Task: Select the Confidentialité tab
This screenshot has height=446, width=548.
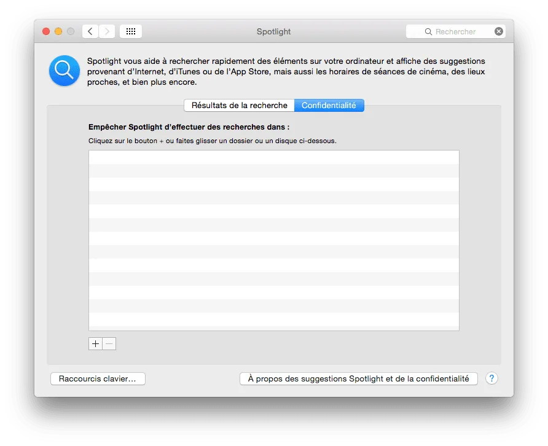Action: 329,106
